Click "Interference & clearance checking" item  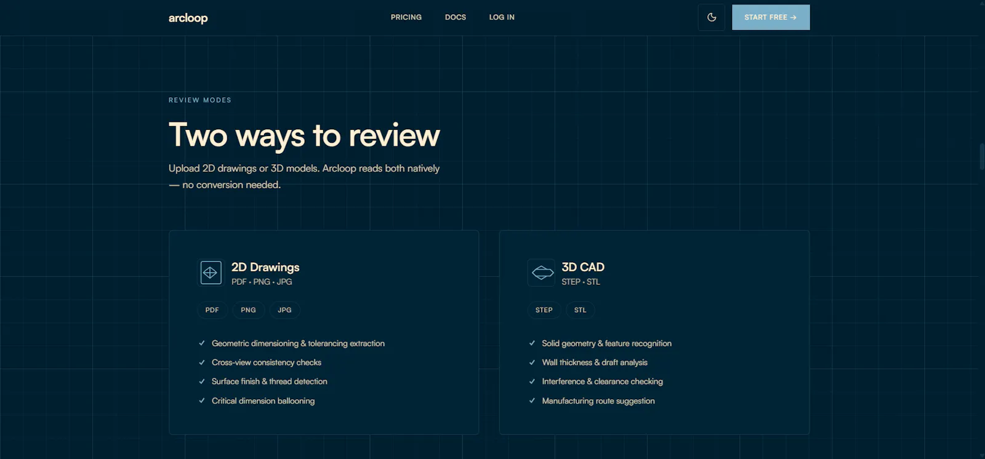[x=602, y=381]
